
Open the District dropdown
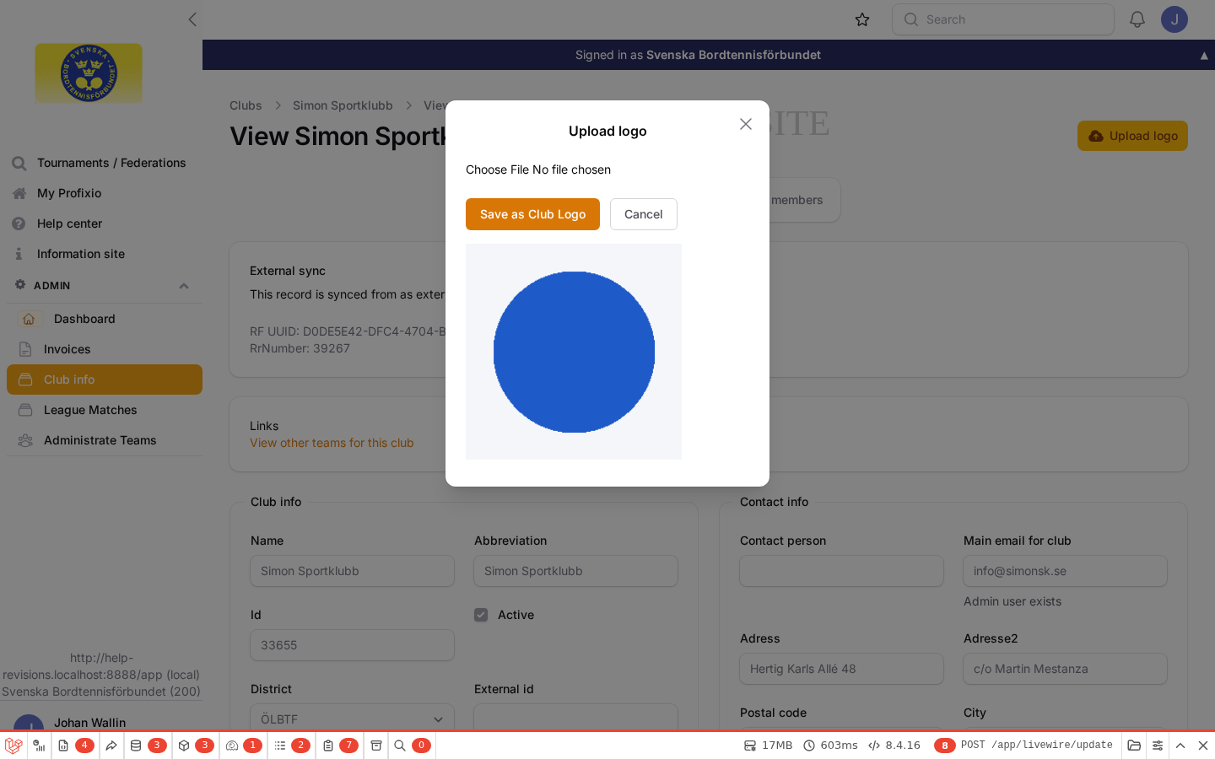click(x=352, y=719)
